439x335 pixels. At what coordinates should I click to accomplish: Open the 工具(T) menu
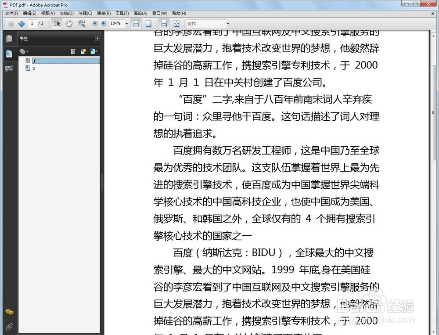coord(122,14)
